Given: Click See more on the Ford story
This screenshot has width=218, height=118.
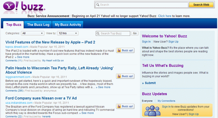Looking at the screenshot, I should click(x=86, y=113).
